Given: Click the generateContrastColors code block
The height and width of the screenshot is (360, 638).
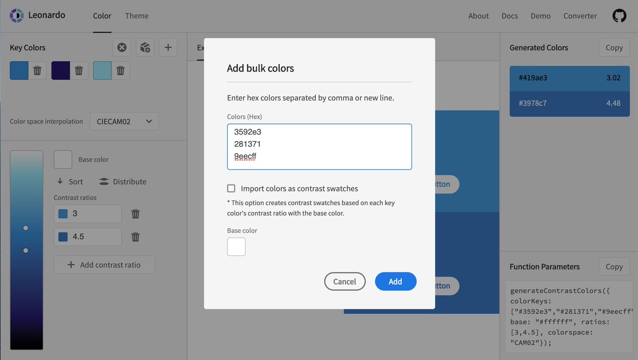Looking at the screenshot, I should coord(569,316).
